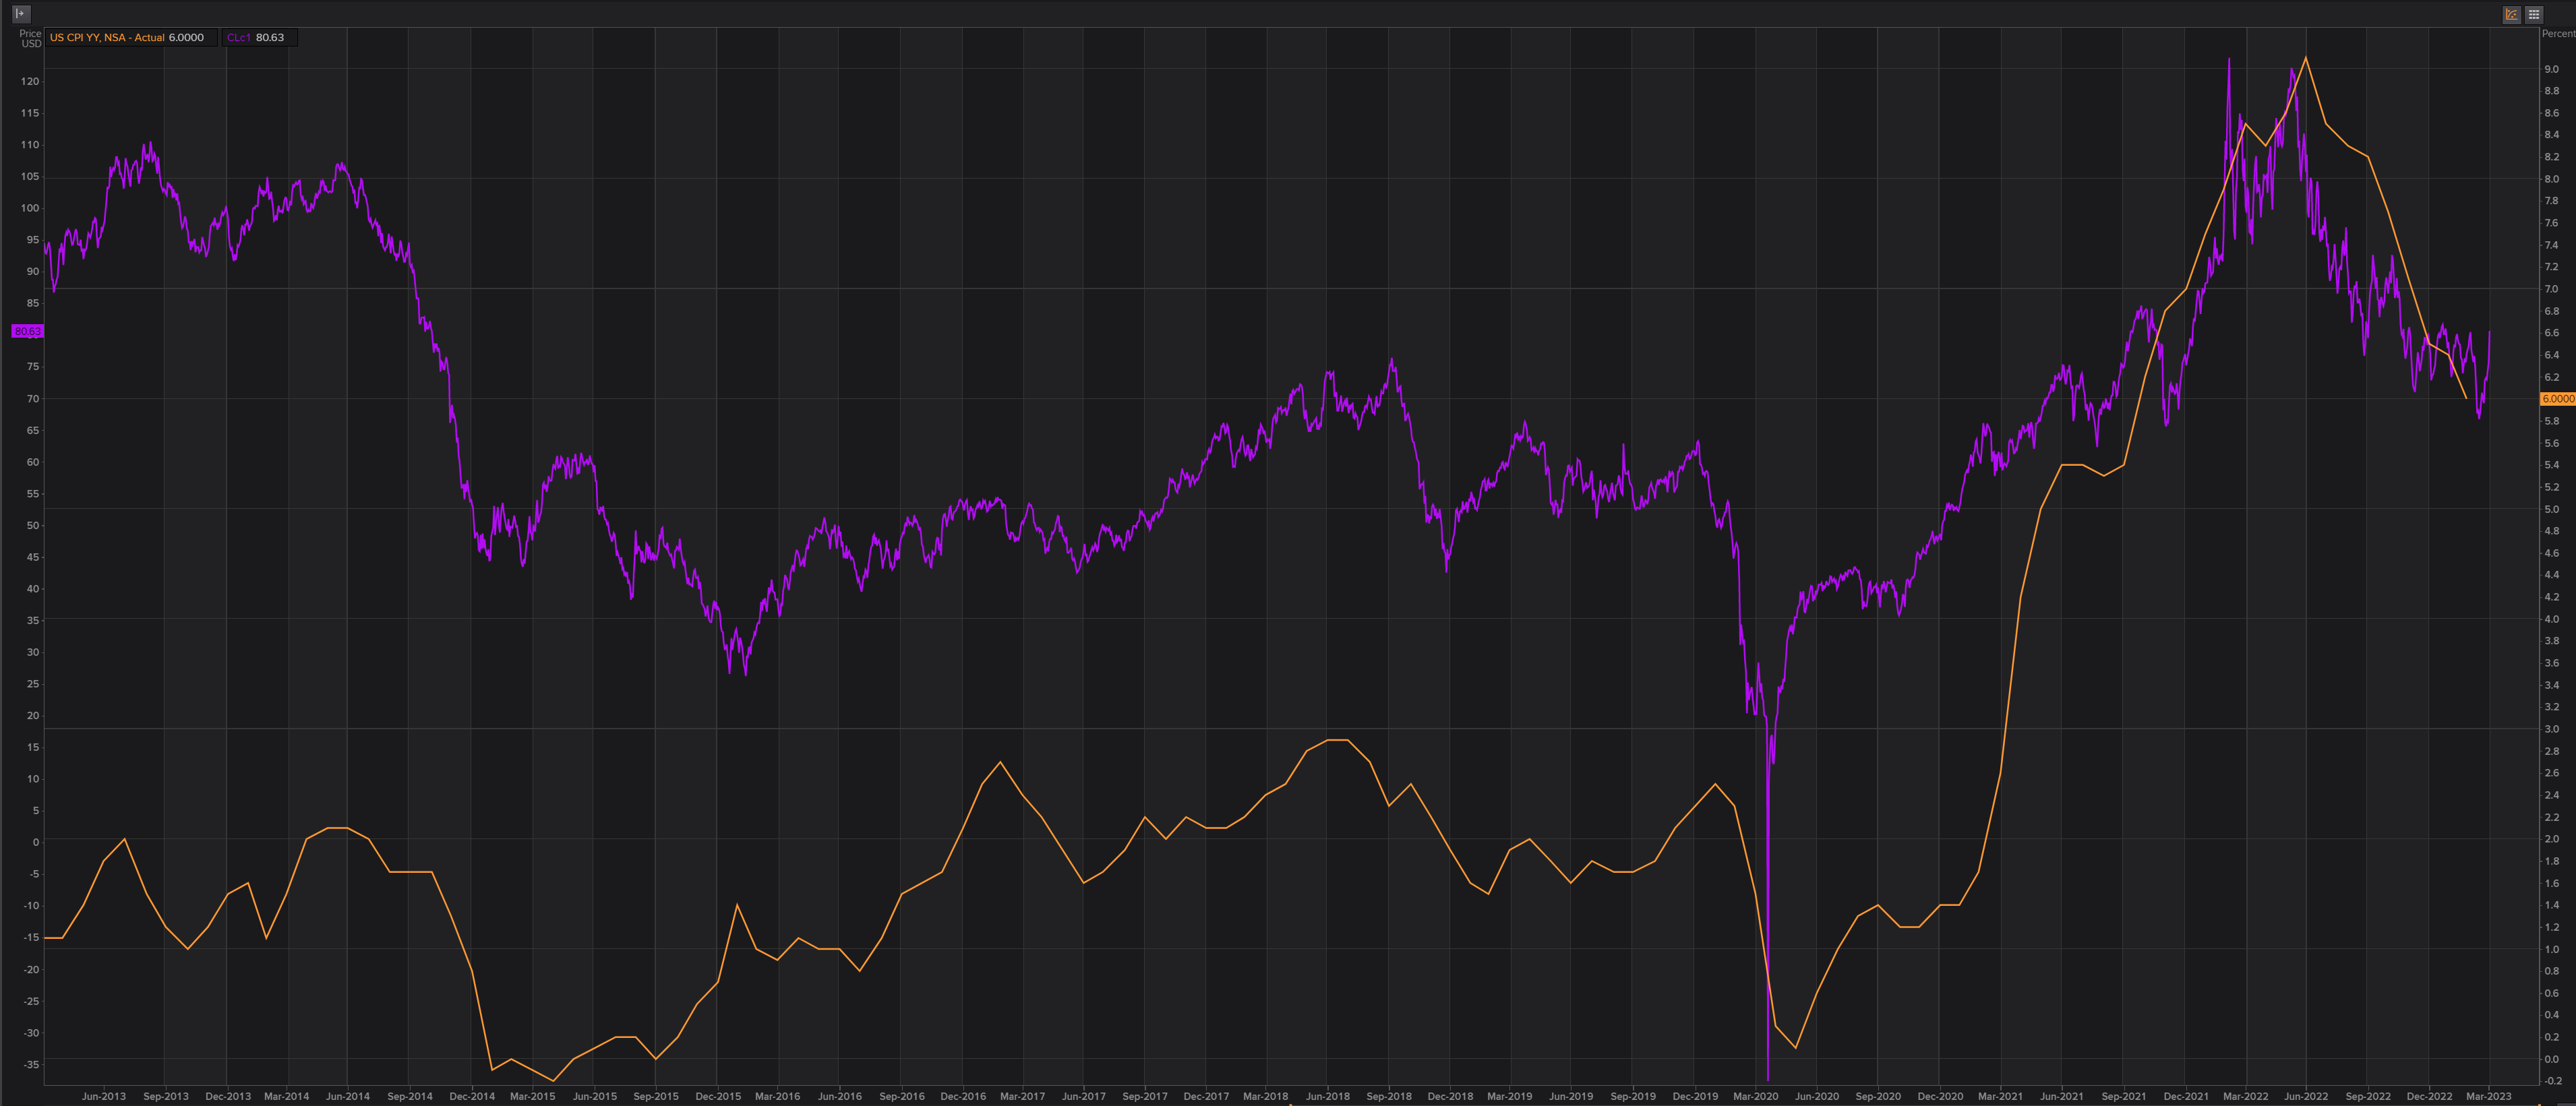Click the 3.0 label on percent axis

[x=2551, y=729]
